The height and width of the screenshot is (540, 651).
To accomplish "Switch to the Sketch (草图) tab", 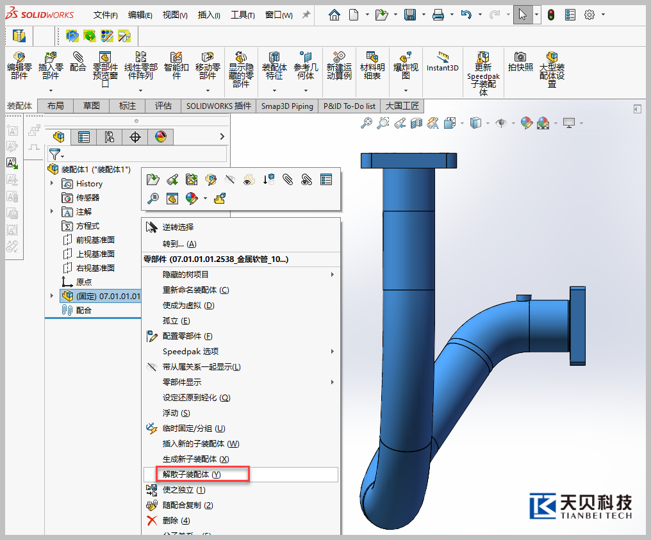I will pos(92,106).
